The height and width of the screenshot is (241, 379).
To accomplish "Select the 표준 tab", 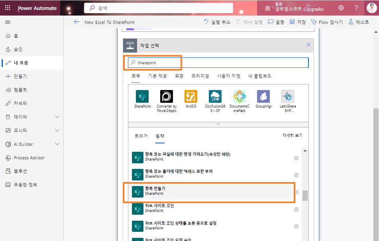I will [179, 76].
